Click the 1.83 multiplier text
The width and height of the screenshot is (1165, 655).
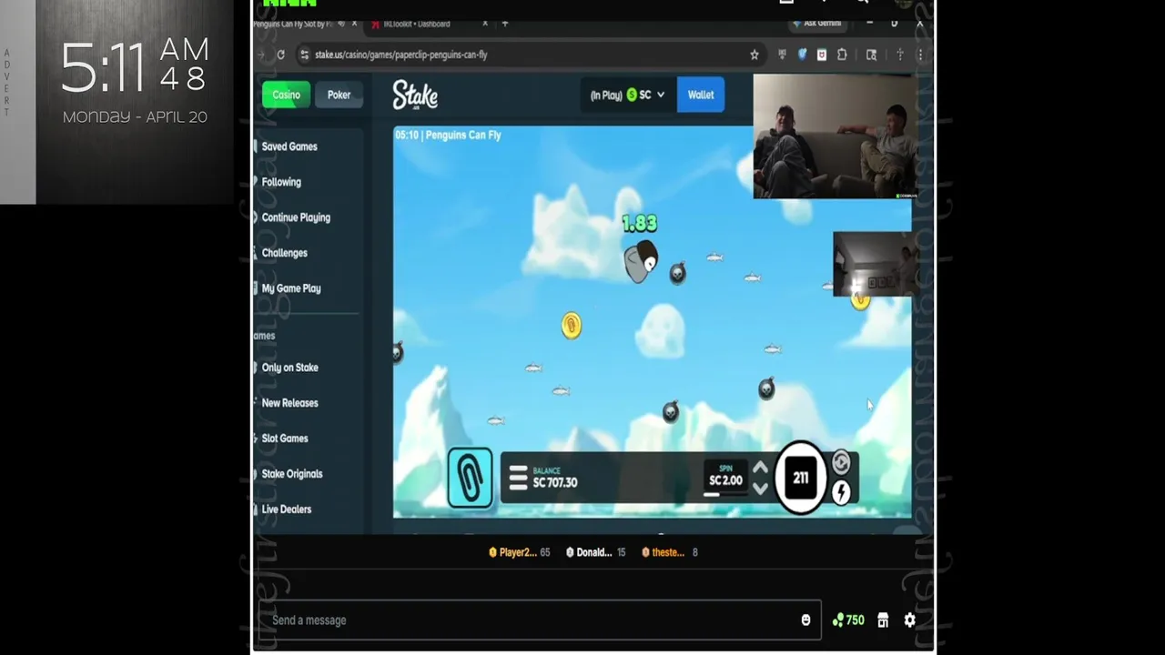(x=639, y=223)
